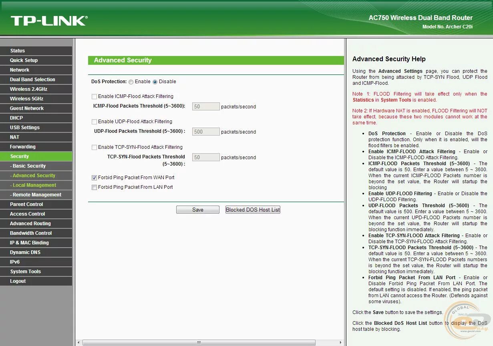Click Logout in the sidebar

point(36,281)
